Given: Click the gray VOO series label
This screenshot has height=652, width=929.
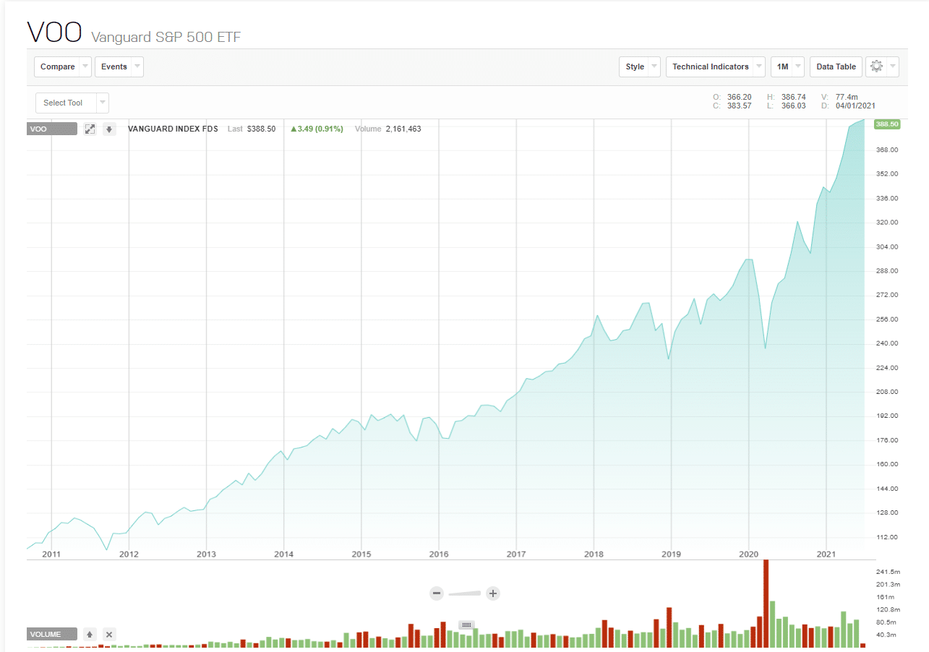Looking at the screenshot, I should (52, 129).
